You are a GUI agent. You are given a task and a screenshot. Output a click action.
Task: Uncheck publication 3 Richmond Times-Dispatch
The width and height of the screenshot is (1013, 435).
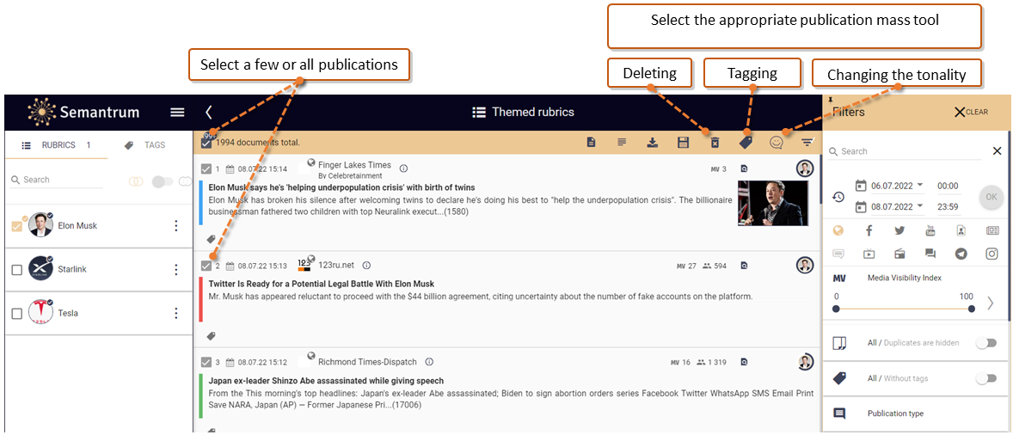point(206,362)
